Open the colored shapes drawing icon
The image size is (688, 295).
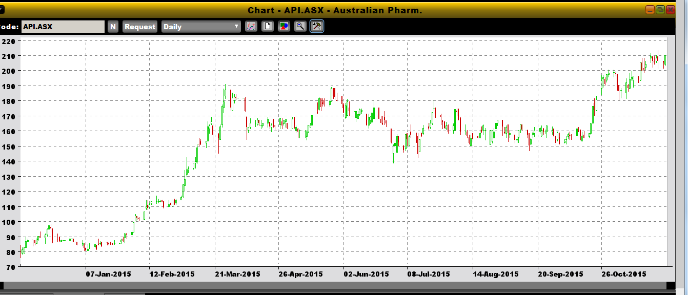pyautogui.click(x=284, y=27)
